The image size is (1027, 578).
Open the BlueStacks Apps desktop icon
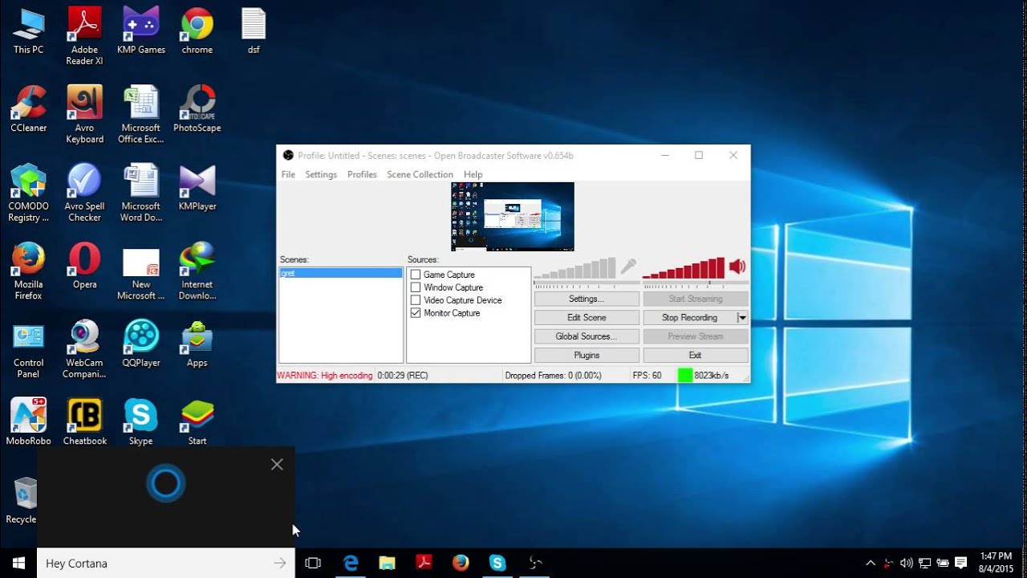pos(197,344)
